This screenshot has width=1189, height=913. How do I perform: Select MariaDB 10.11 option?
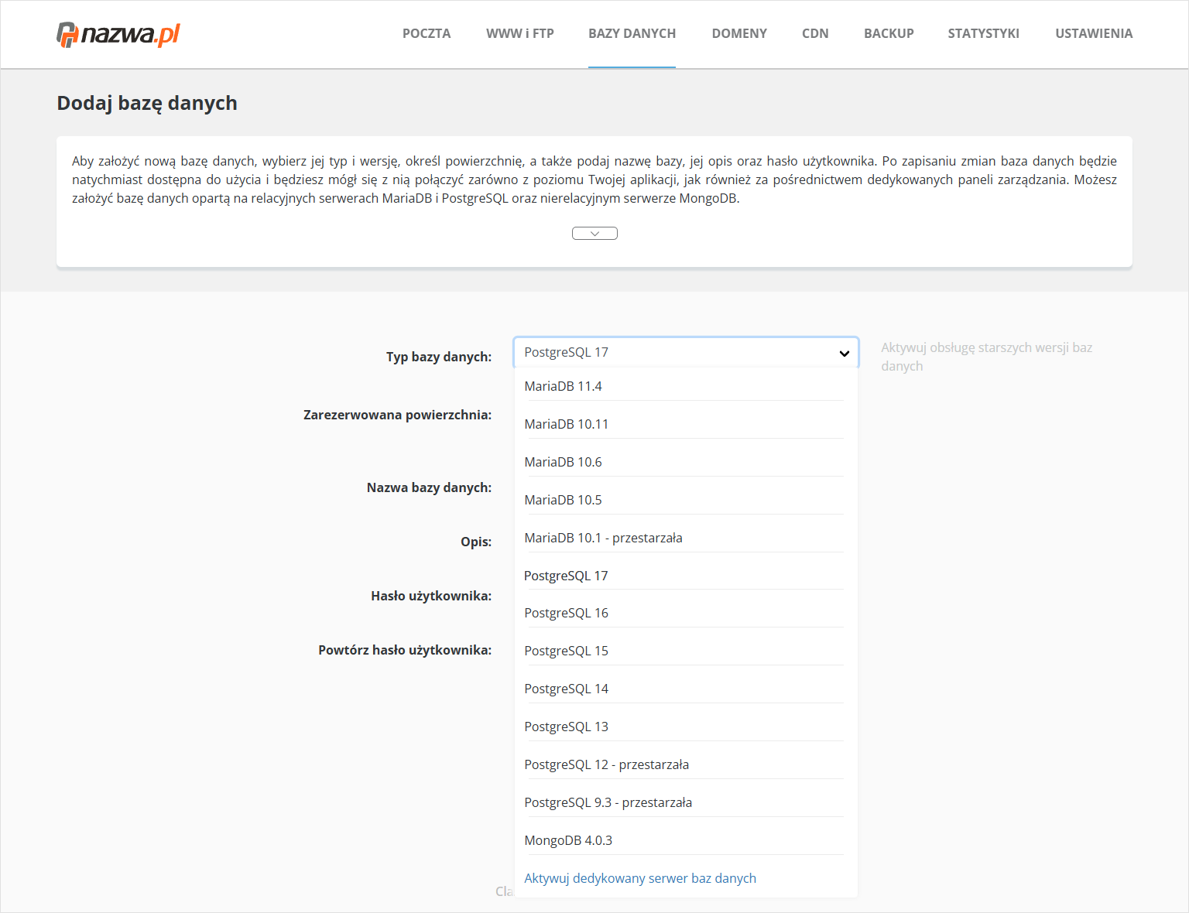click(x=684, y=424)
